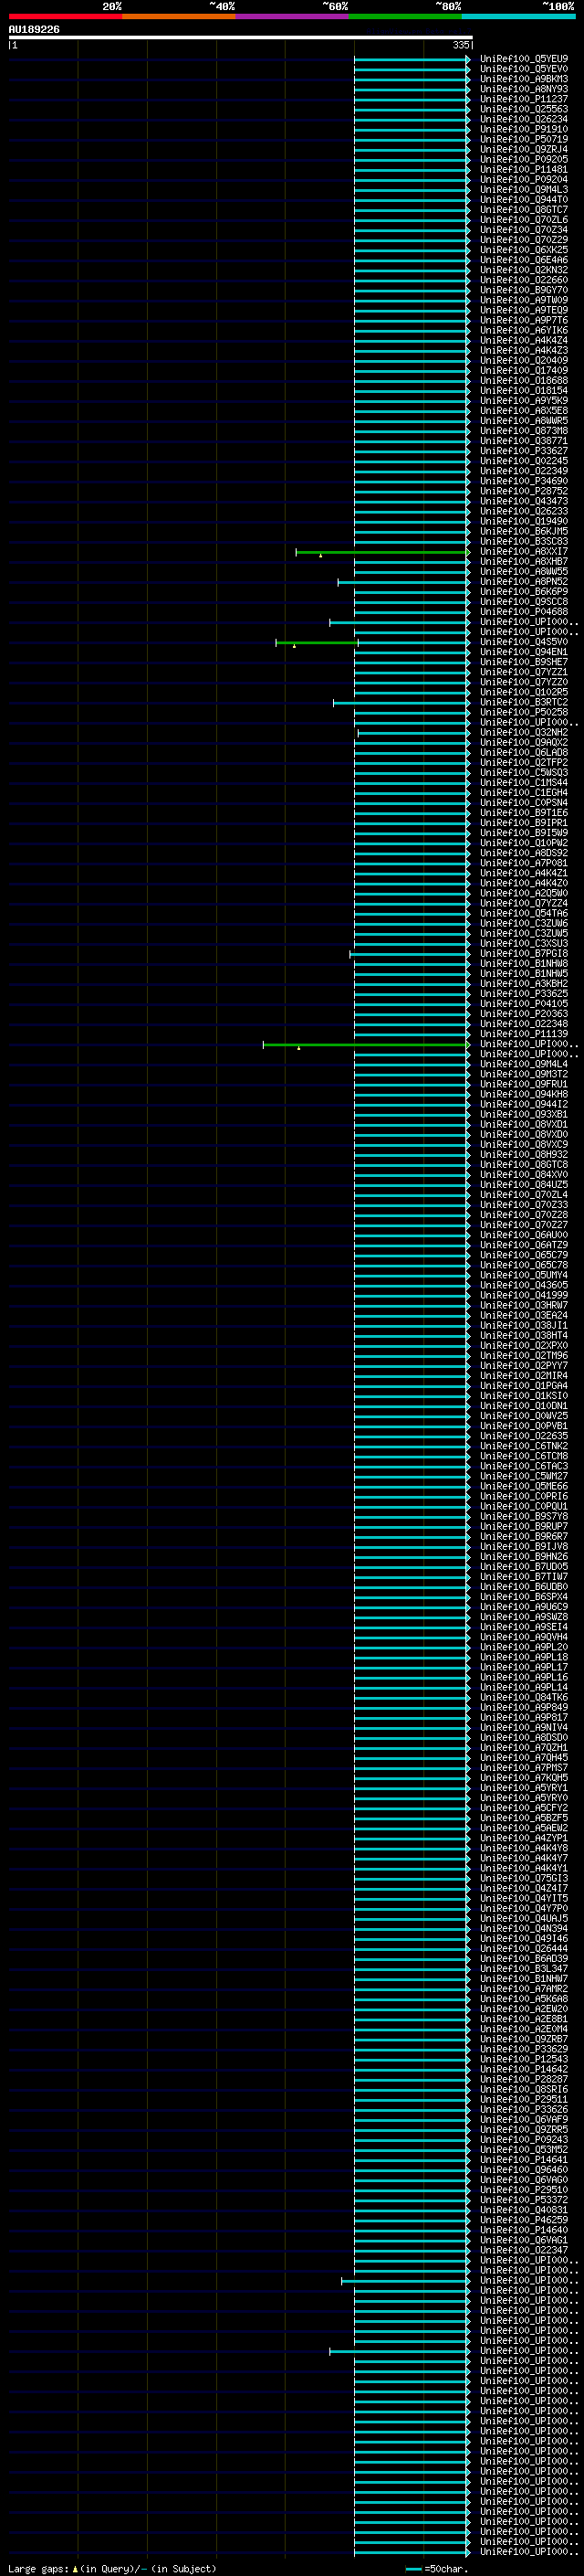Select hit label UniRef100_P20363
The image size is (584, 2576).
click(x=524, y=1014)
